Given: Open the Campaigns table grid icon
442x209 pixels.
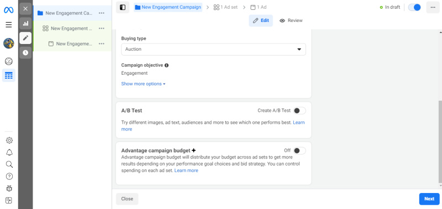Looking at the screenshot, I should tap(9, 75).
